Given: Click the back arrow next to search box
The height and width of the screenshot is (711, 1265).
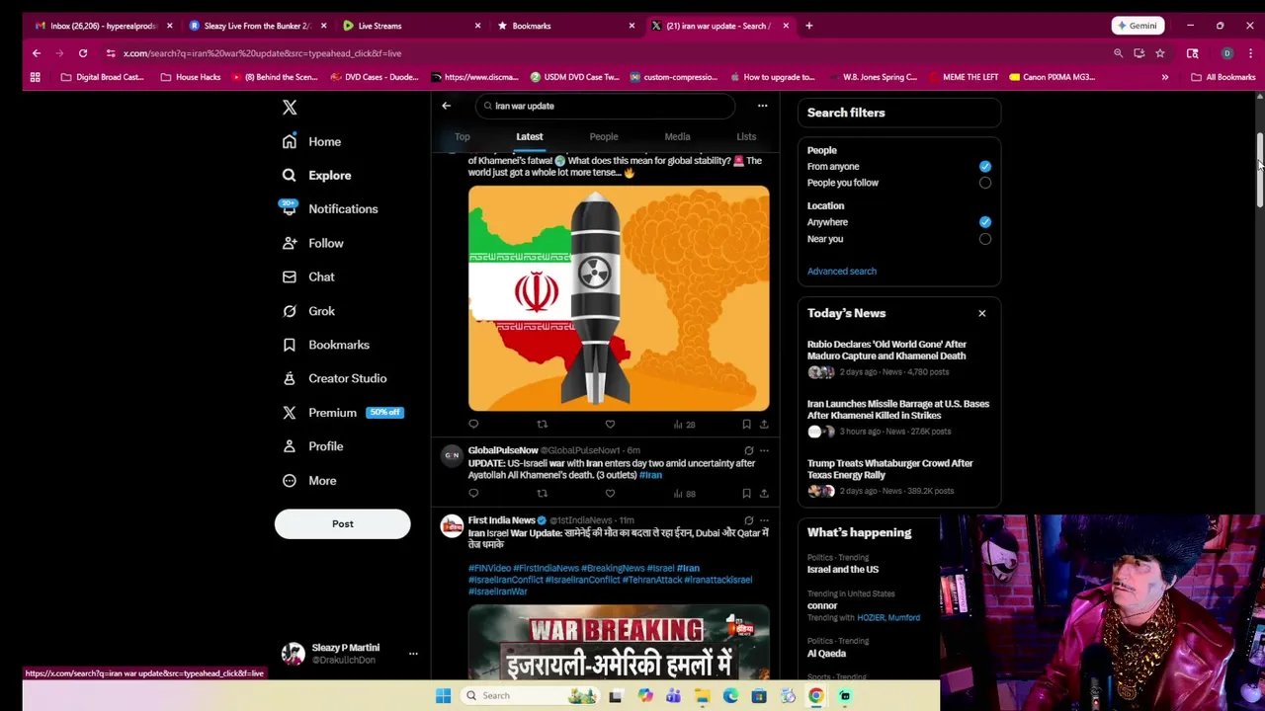Looking at the screenshot, I should pyautogui.click(x=446, y=106).
